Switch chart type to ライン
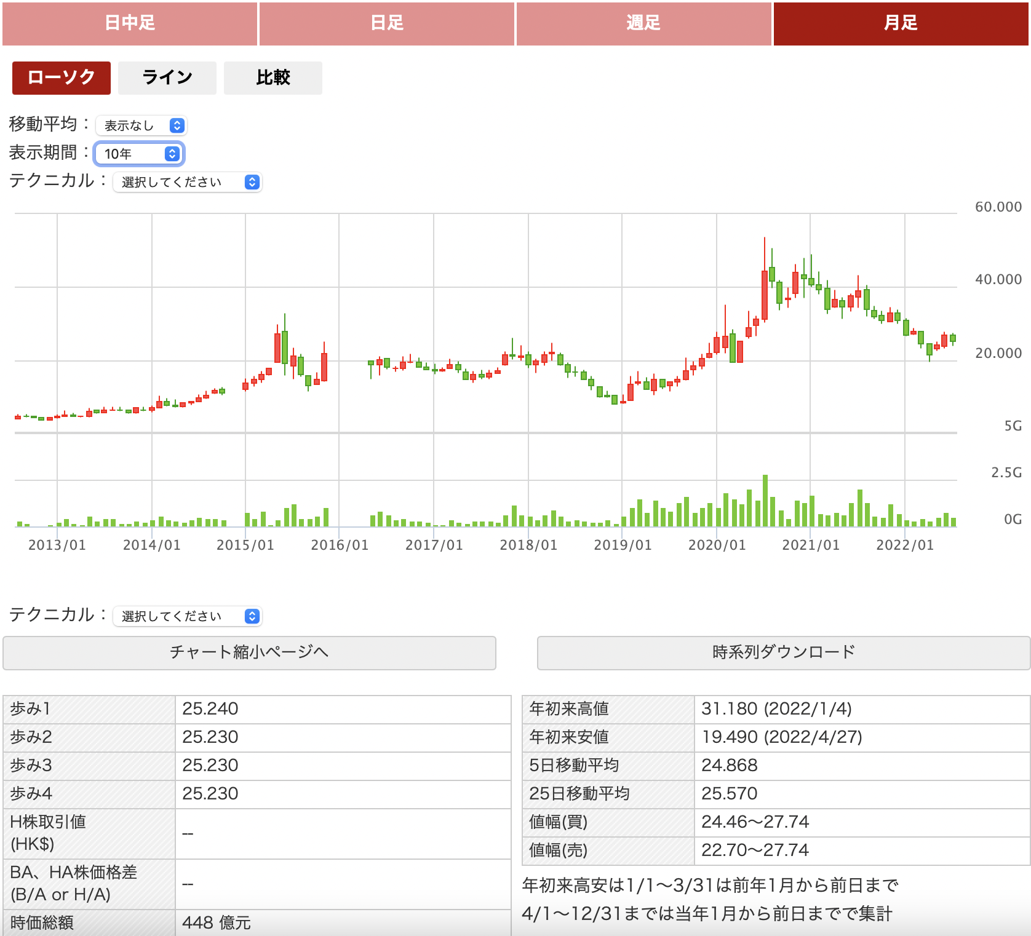 pyautogui.click(x=167, y=77)
